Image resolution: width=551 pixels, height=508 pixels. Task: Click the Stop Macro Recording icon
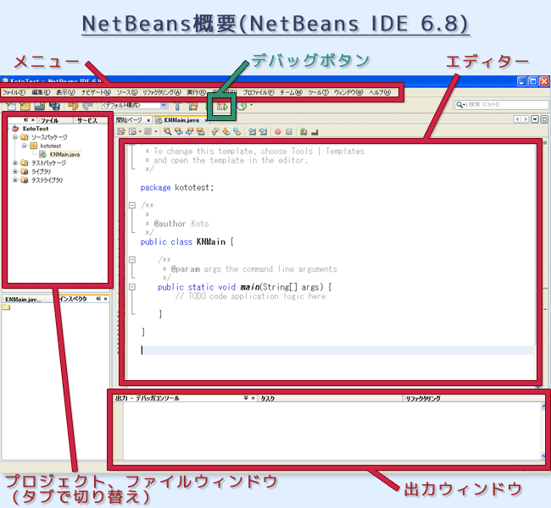point(289,132)
